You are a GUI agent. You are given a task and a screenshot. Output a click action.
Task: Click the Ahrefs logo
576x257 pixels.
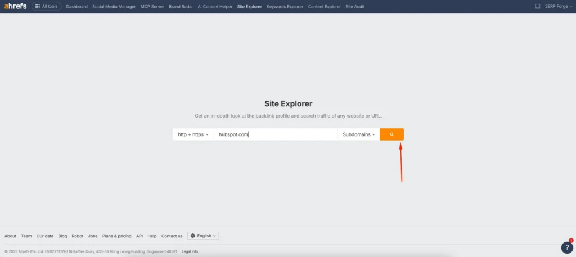pyautogui.click(x=15, y=6)
